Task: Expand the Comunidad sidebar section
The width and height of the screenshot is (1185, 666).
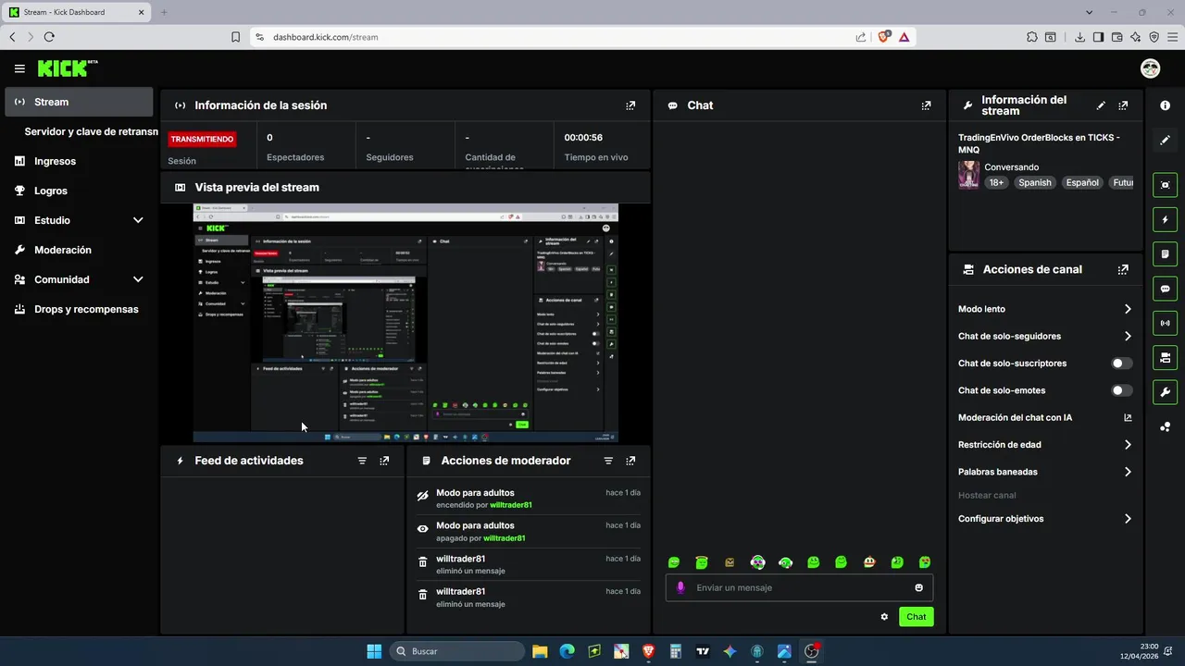Action: pos(138,279)
